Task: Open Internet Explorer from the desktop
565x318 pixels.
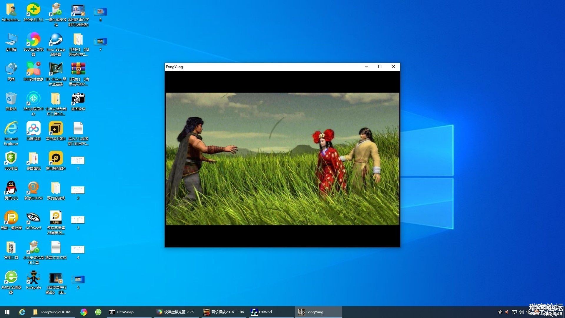Action: pyautogui.click(x=11, y=134)
